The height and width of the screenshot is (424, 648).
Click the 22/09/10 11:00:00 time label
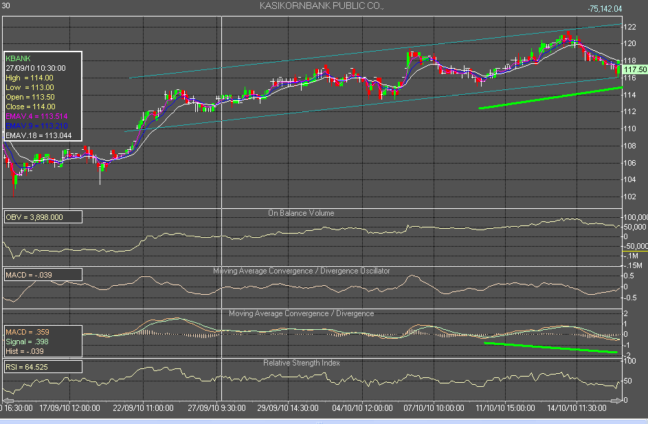click(x=143, y=408)
